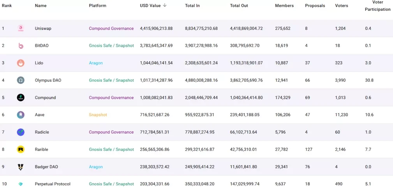Viewport: 393px width, 188px height.
Task: Click BitDAO USD value 3,783,645,347.69
Action: point(156,46)
